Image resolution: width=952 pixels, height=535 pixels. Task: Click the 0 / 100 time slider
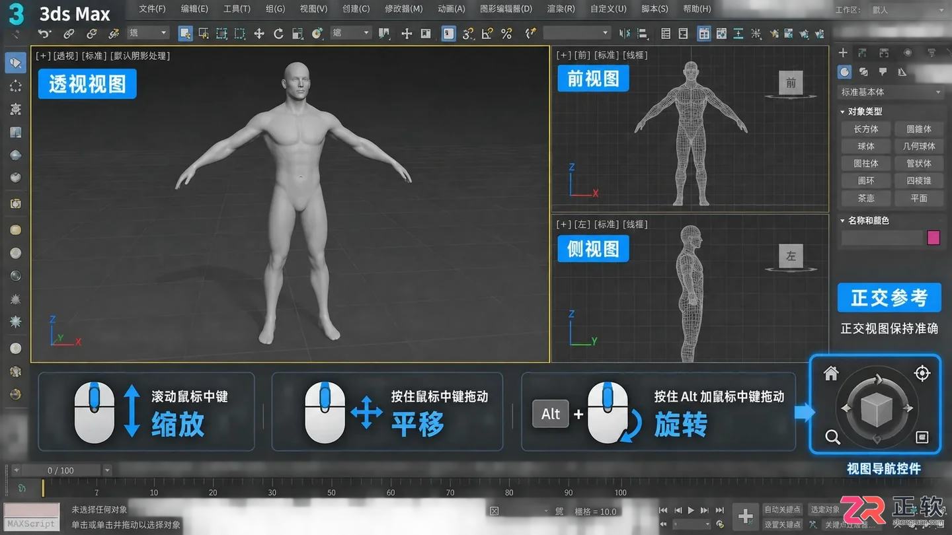pos(61,470)
